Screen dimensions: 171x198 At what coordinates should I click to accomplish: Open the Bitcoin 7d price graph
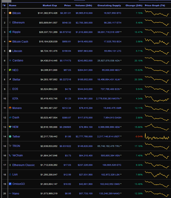click(x=157, y=13)
